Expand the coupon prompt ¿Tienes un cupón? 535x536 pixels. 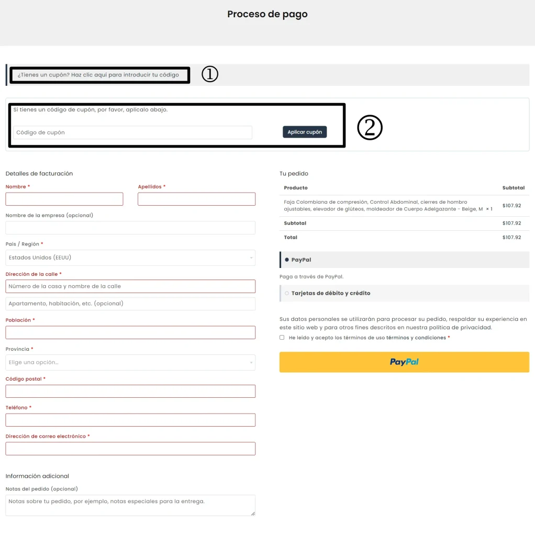coord(98,75)
